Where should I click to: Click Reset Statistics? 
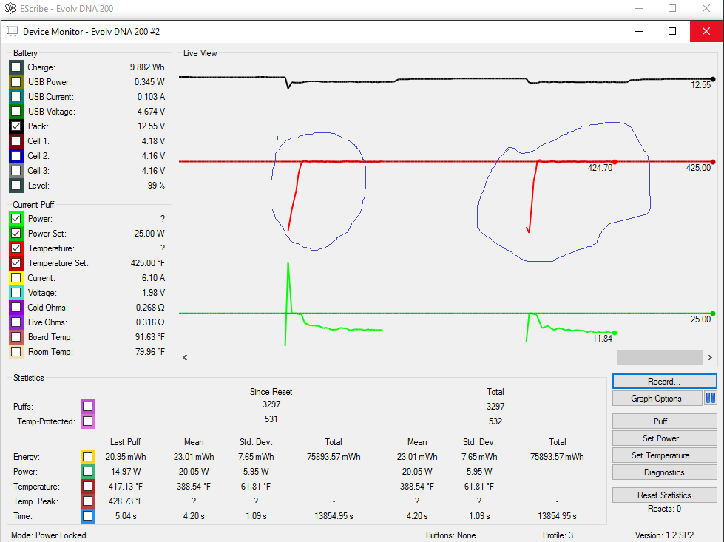664,495
